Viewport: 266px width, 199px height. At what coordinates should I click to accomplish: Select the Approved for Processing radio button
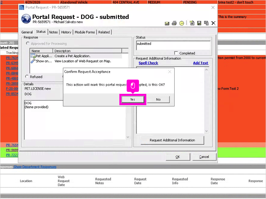pyautogui.click(x=28, y=43)
